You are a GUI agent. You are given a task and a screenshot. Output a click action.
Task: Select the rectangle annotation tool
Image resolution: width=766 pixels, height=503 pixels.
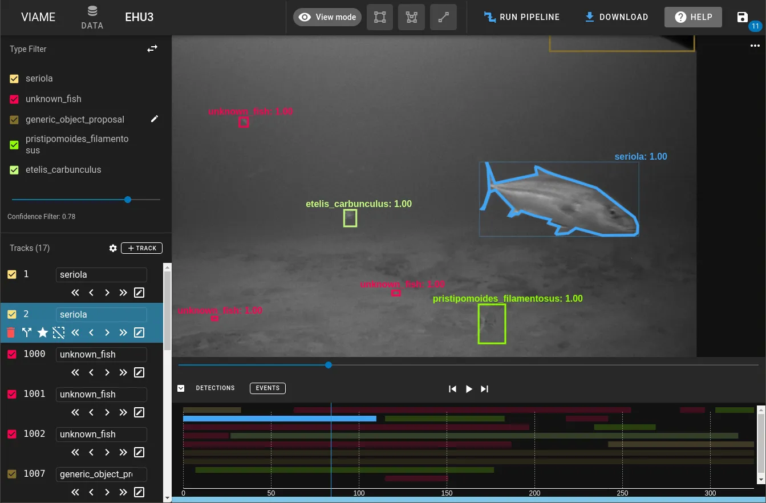380,17
